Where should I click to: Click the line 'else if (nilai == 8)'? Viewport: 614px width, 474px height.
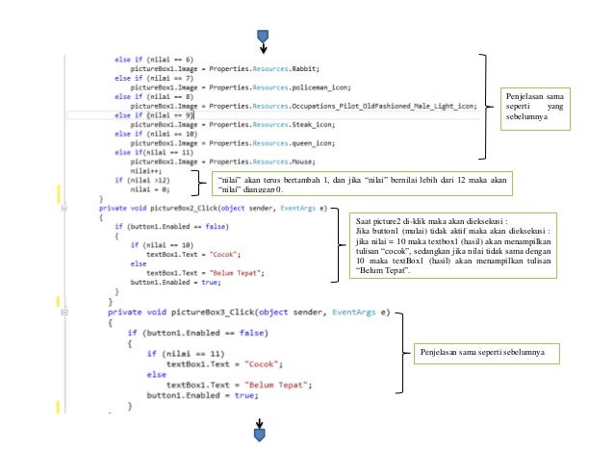(154, 96)
